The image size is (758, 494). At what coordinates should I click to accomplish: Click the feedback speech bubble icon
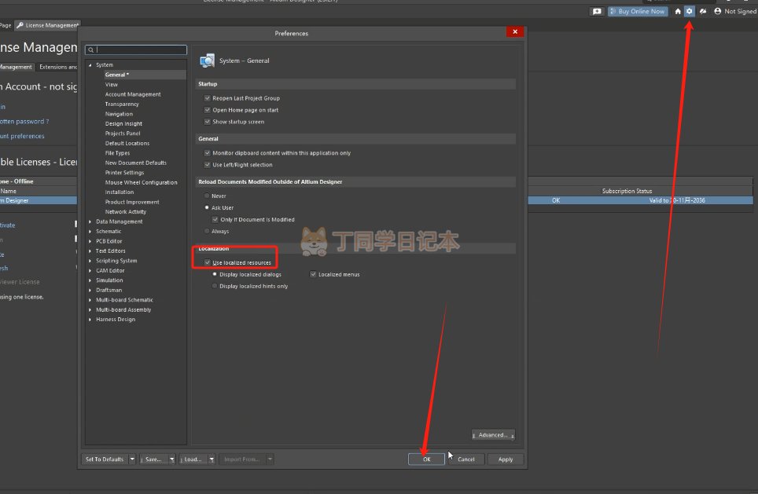point(597,11)
